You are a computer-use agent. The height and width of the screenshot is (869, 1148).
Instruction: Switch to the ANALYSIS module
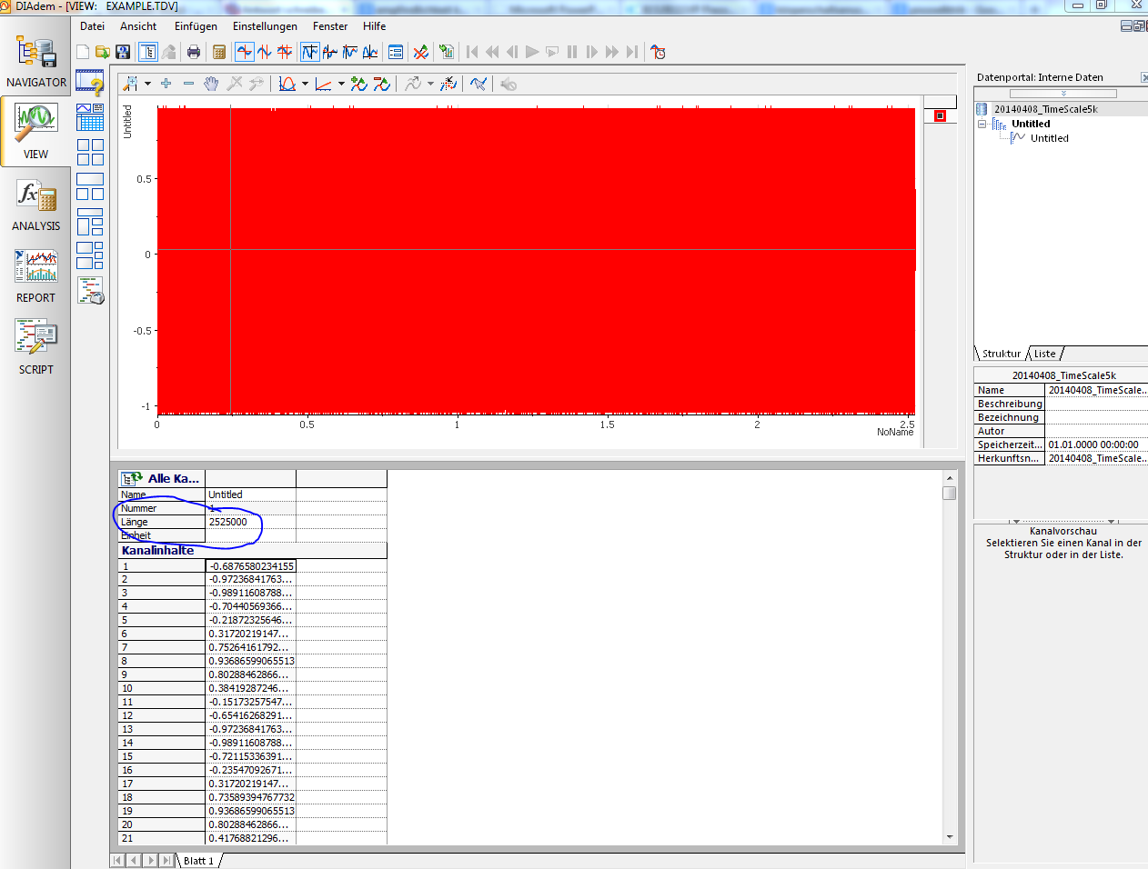pyautogui.click(x=36, y=205)
